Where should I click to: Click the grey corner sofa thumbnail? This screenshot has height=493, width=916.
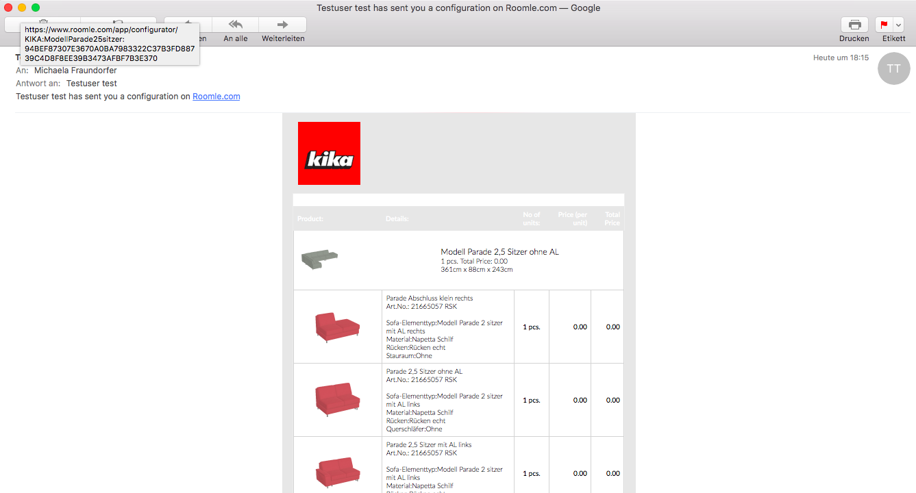[x=319, y=259]
